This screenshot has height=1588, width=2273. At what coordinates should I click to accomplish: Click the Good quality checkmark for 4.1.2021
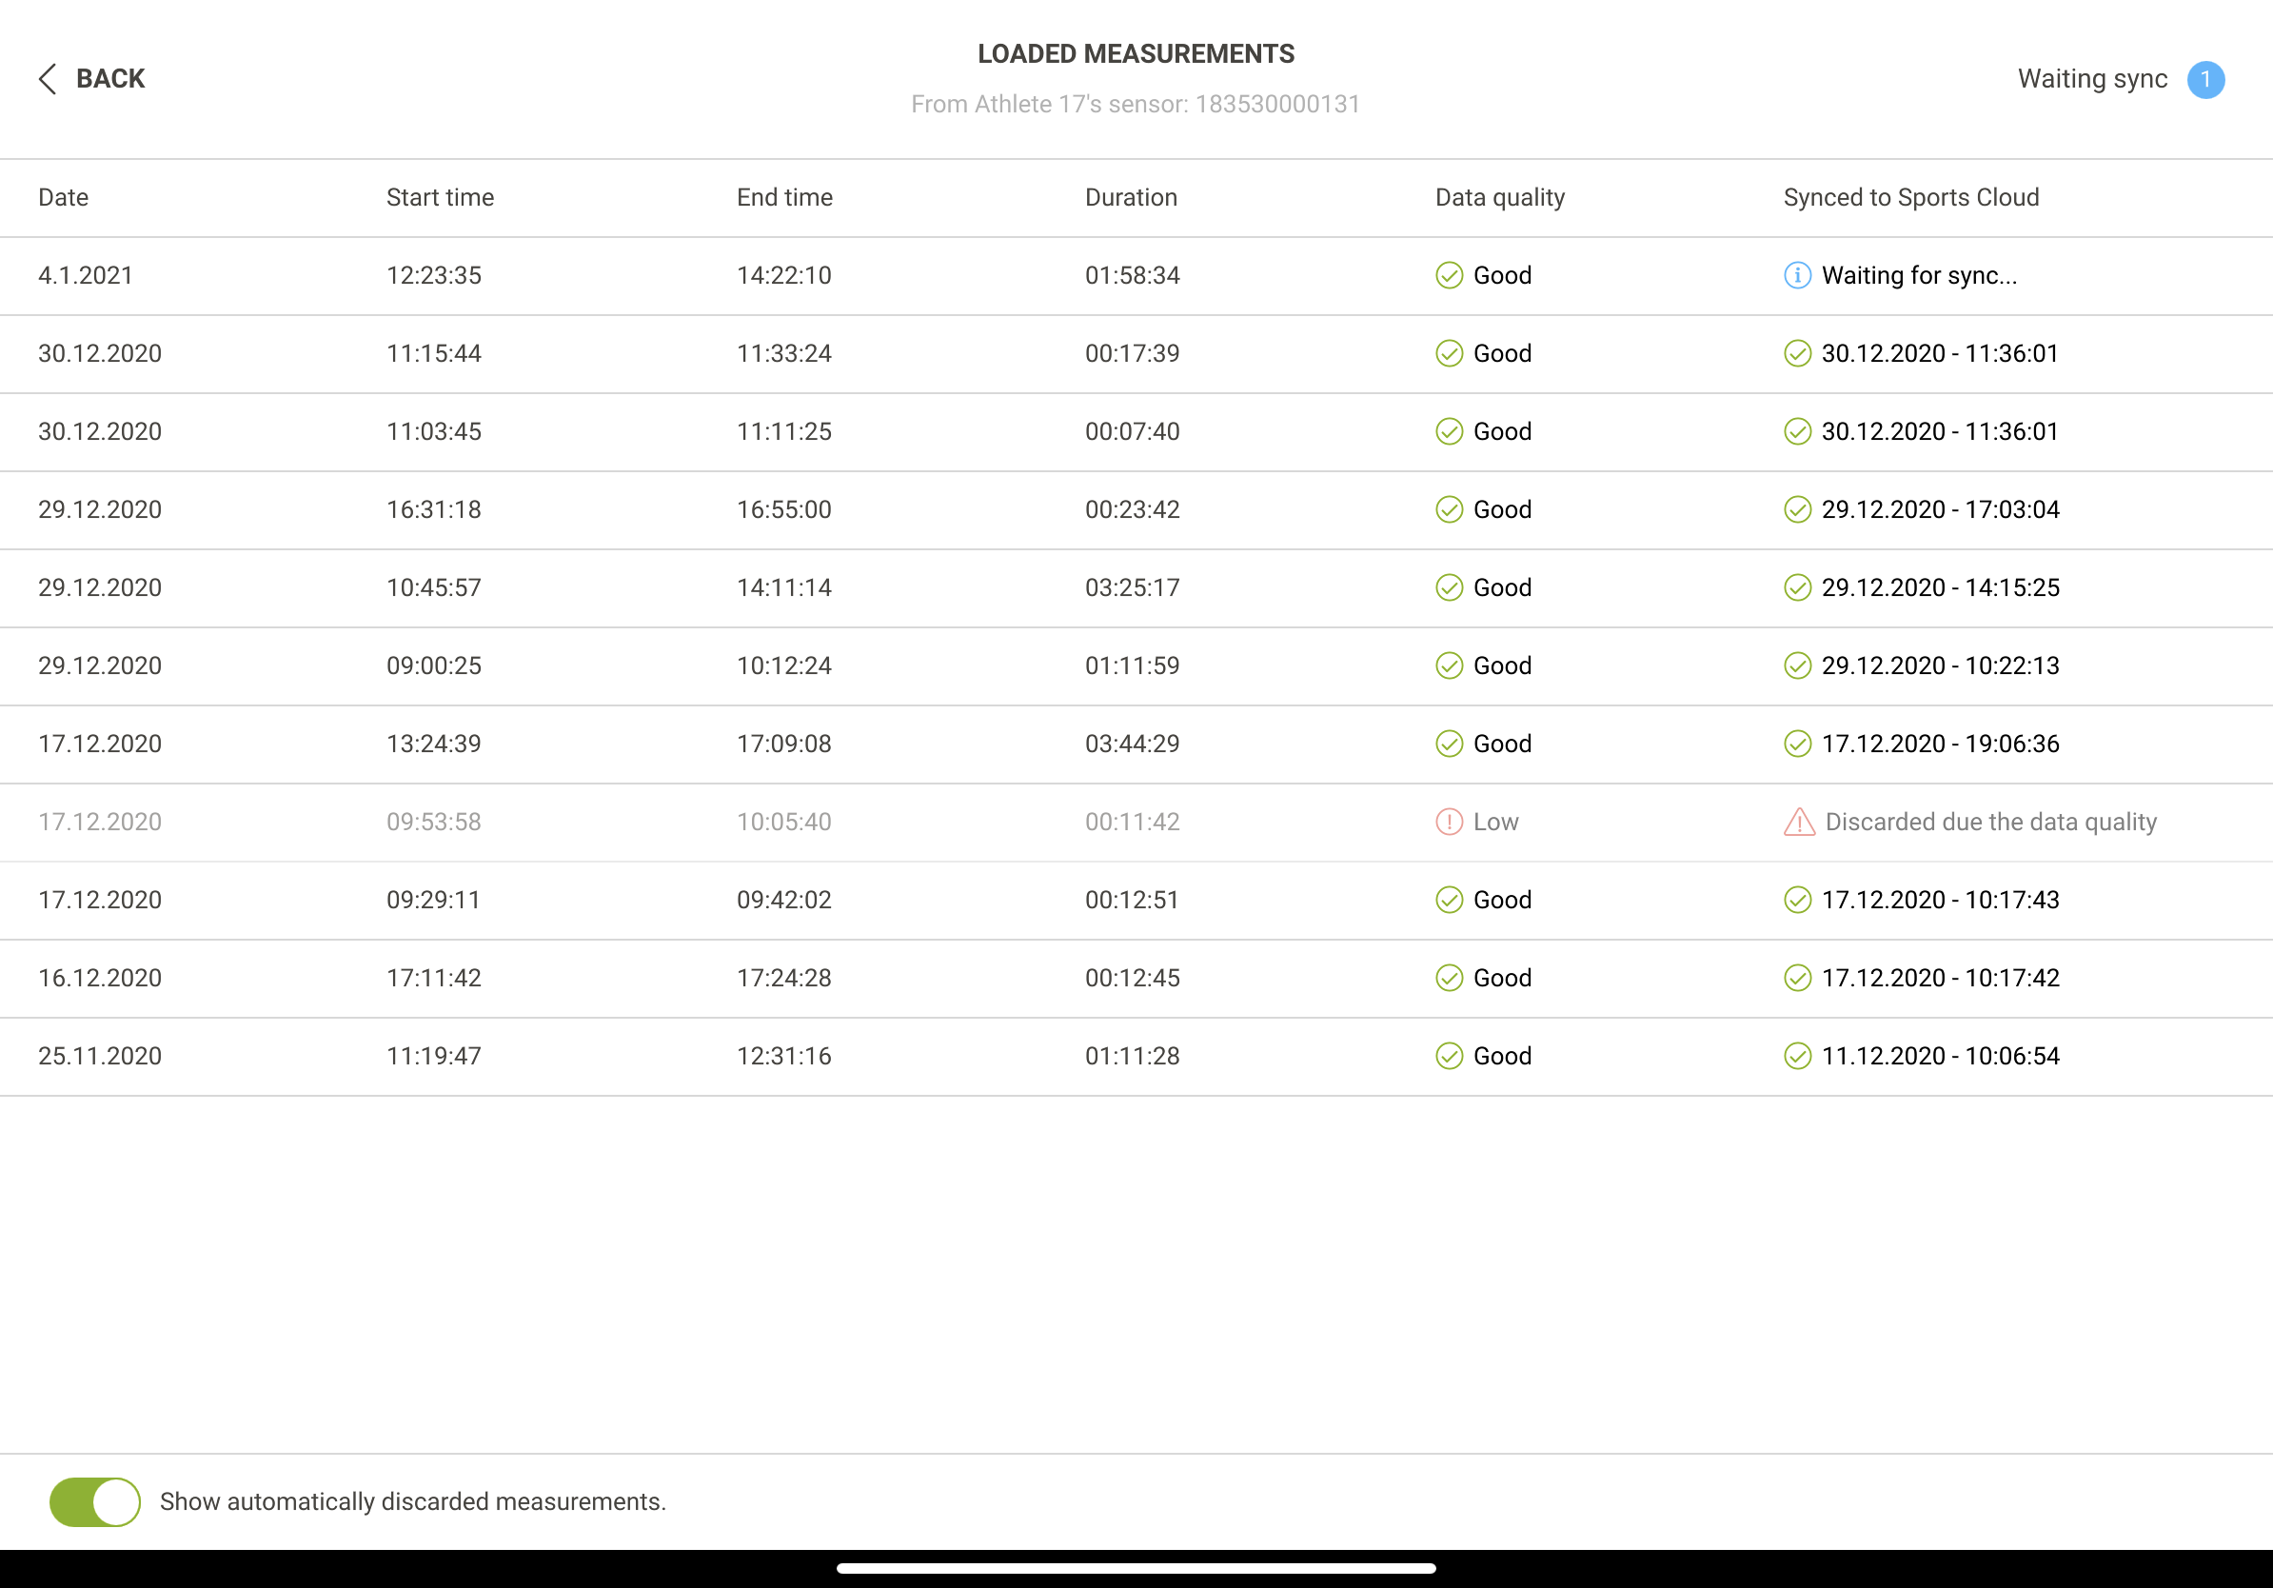point(1449,275)
